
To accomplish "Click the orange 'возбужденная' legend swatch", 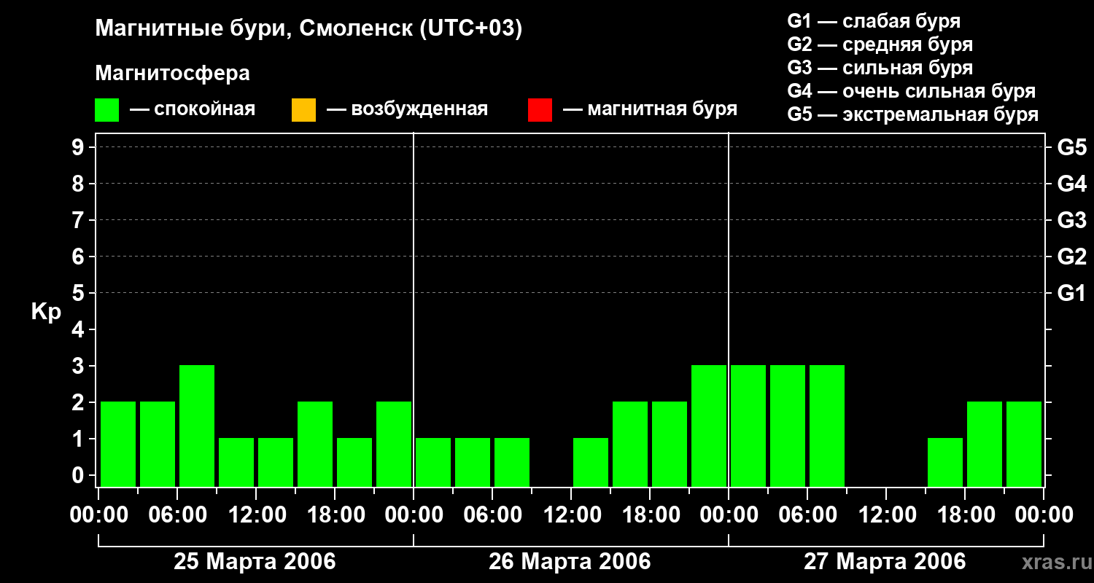I will point(303,110).
